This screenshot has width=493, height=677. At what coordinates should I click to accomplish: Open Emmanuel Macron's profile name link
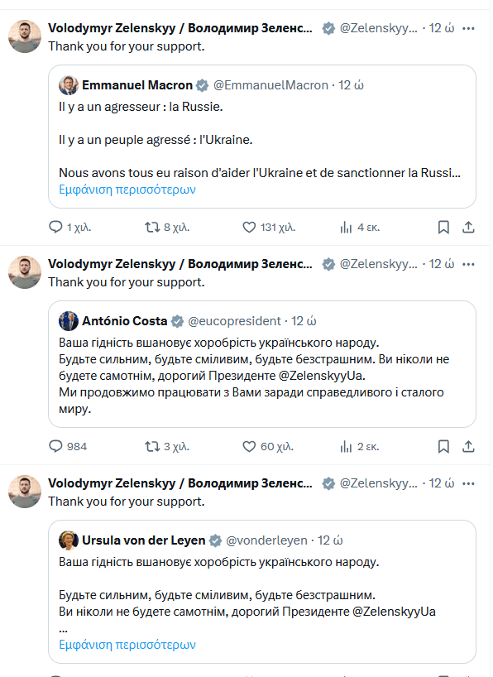pos(137,85)
